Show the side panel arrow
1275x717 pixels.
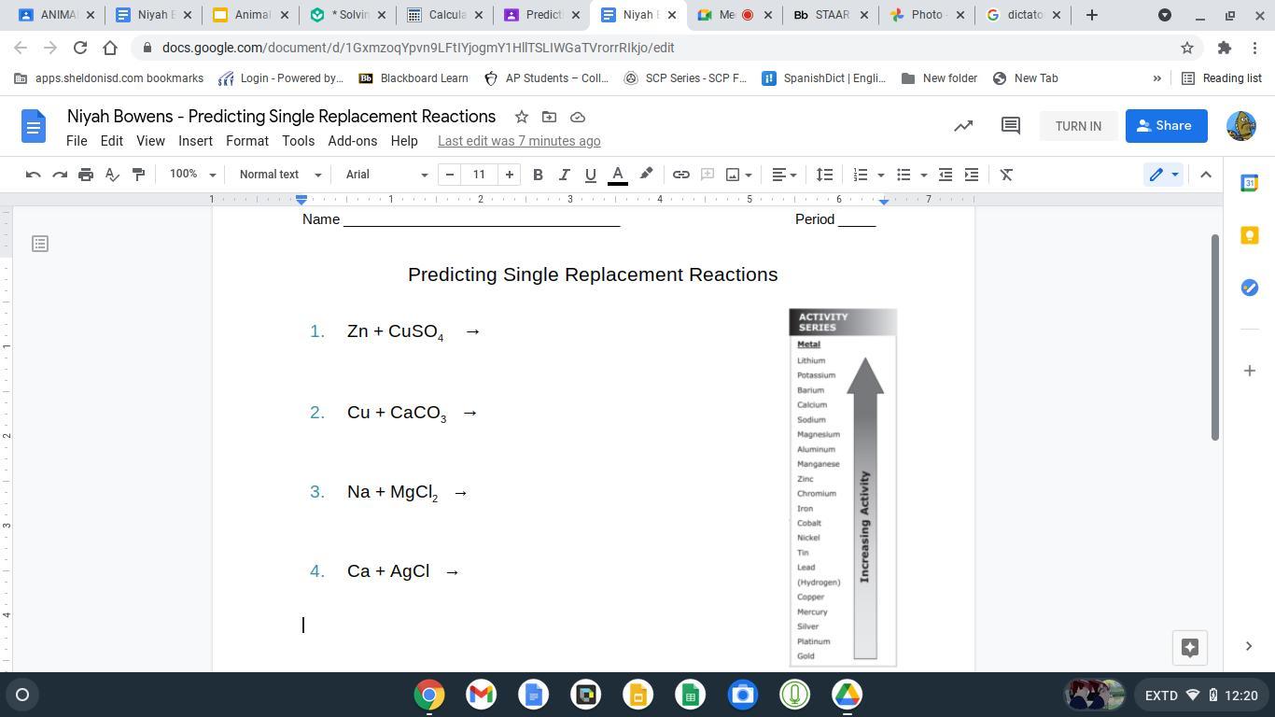coord(1249,646)
